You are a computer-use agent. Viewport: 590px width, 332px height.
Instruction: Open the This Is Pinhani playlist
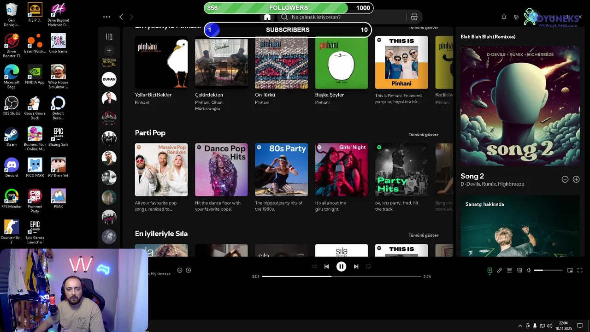click(401, 71)
